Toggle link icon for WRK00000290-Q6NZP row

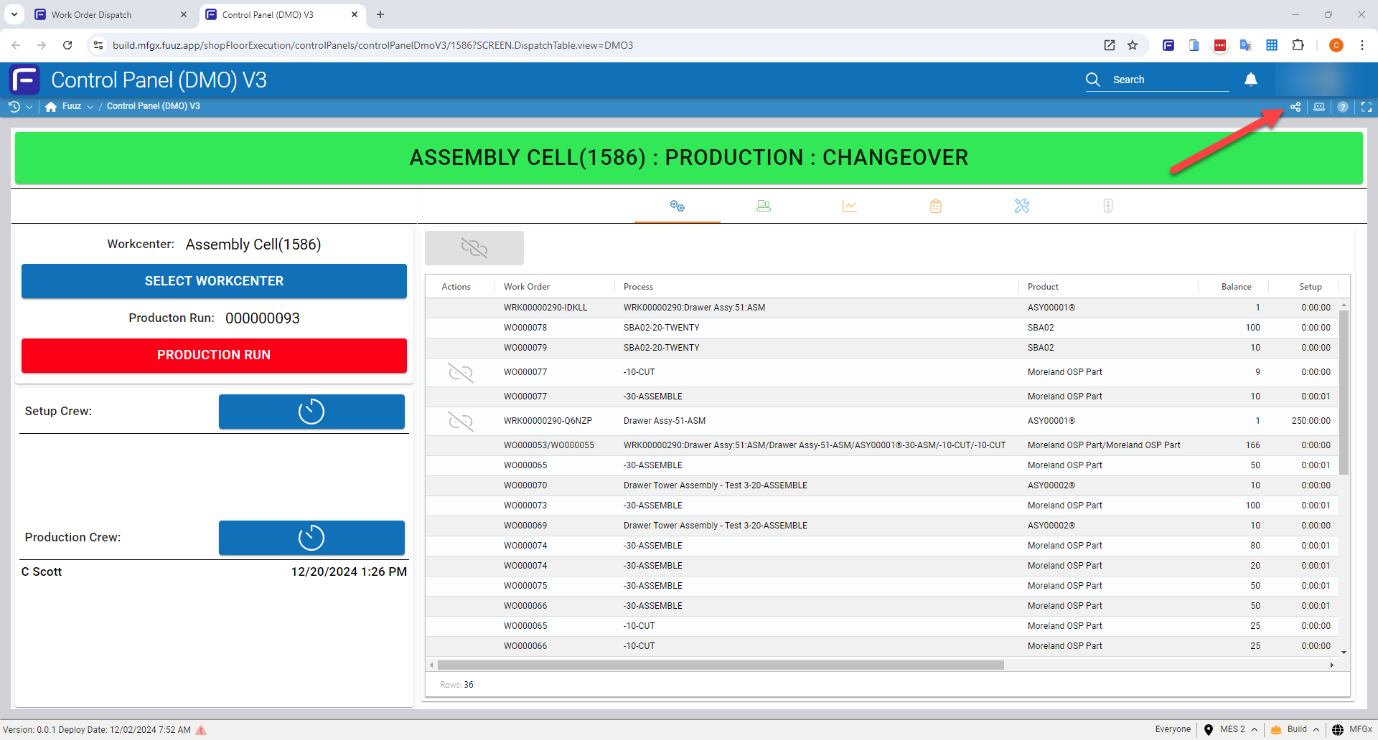point(461,421)
